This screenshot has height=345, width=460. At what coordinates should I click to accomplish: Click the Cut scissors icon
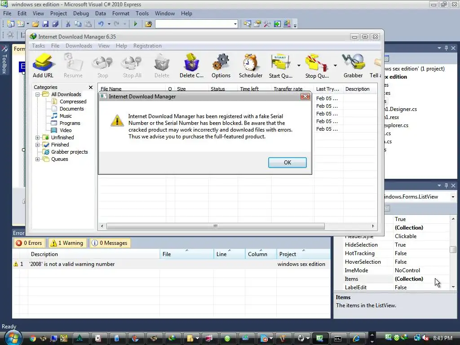pyautogui.click(x=68, y=24)
